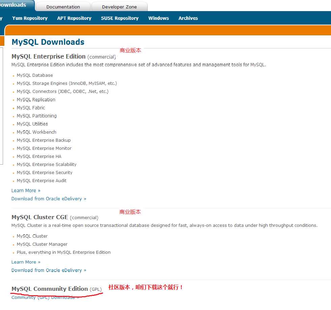This screenshot has width=331, height=310.
Task: Switch to the Developer Zone tab
Action: [x=119, y=7]
